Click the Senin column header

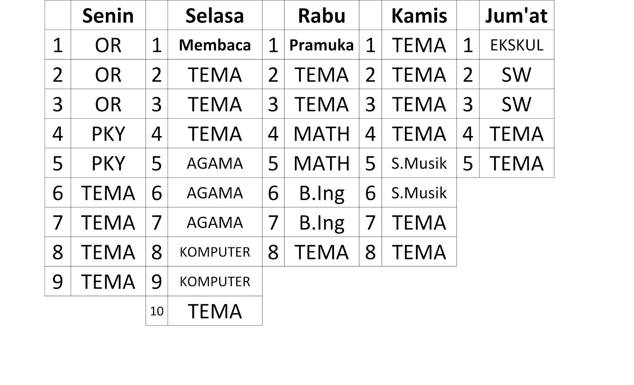[x=108, y=16]
